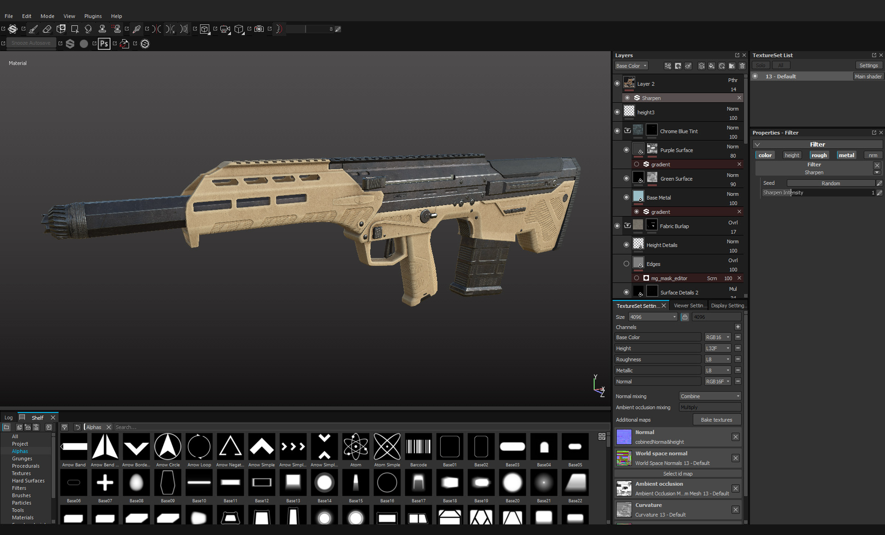Screen dimensions: 885x535
Task: Disable the metal channel on the Sharpen filter
Action: 846,155
